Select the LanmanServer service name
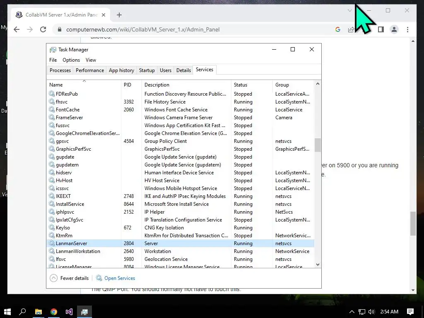This screenshot has height=318, width=424. pos(71,243)
